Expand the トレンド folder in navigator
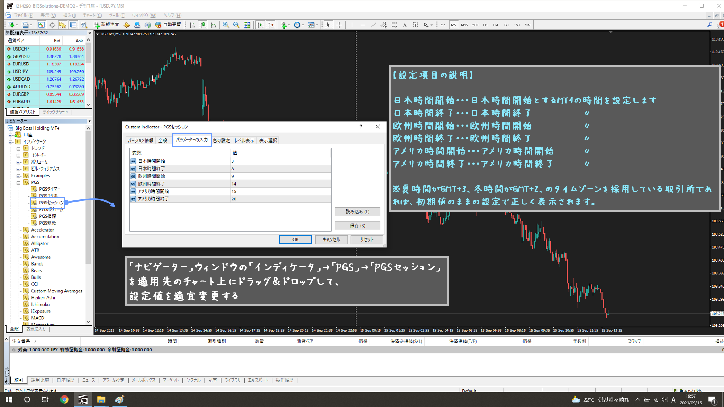The image size is (724, 407). 18,148
